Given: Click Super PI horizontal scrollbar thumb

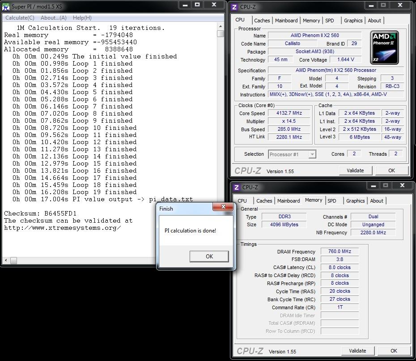Looking at the screenshot, I should (x=14, y=261).
